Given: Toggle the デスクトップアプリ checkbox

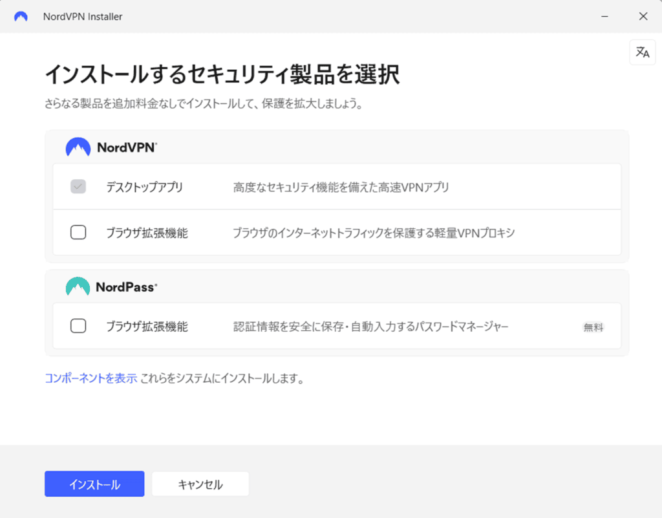Looking at the screenshot, I should [78, 188].
